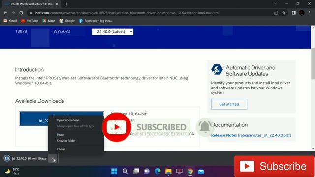This screenshot has width=315, height=177.
Task: Open a new browser tab
Action: (66, 4)
